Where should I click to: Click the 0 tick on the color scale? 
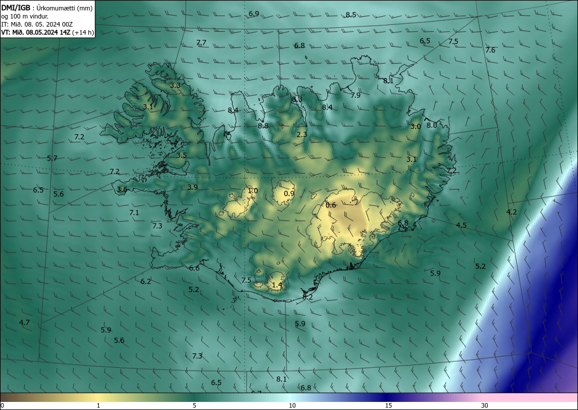2,405
